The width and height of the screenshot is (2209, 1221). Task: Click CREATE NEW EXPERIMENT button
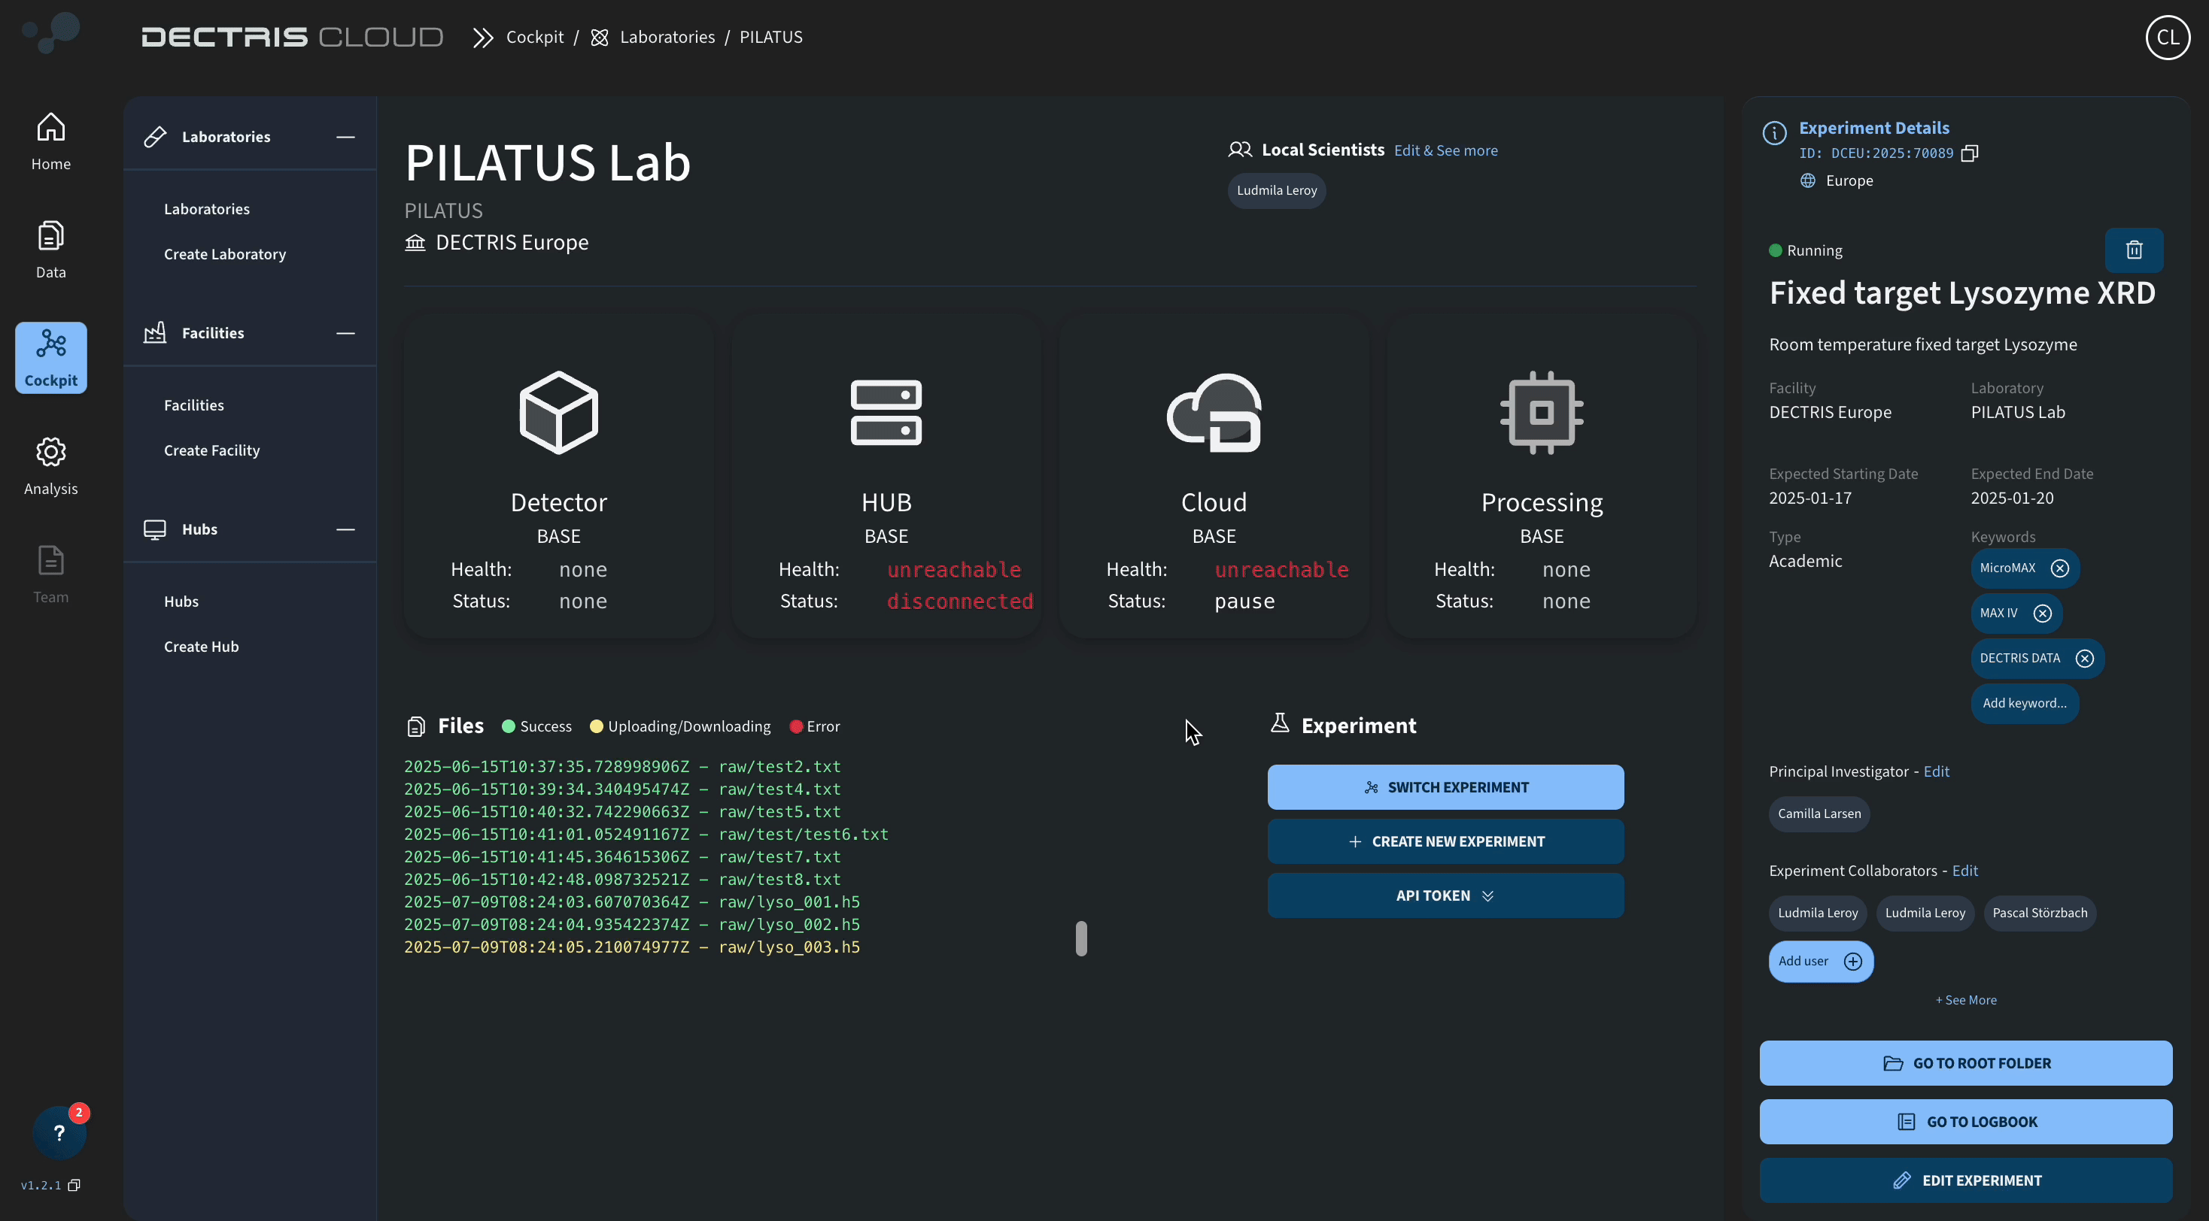[1445, 841]
